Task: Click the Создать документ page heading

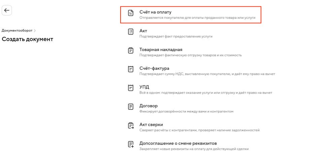Action: click(x=28, y=39)
